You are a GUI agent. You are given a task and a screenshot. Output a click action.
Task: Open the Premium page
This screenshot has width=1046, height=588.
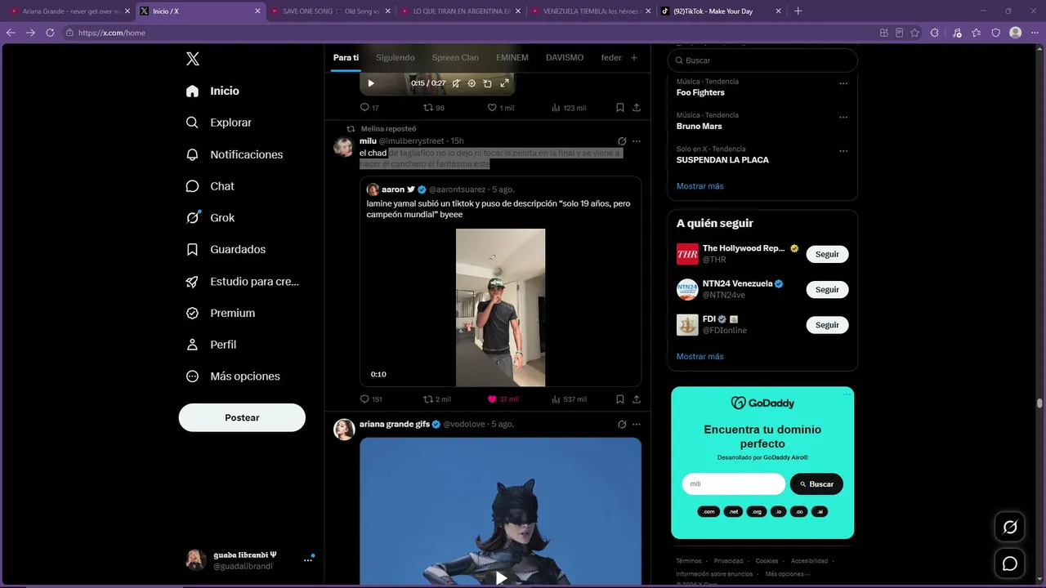pyautogui.click(x=221, y=313)
